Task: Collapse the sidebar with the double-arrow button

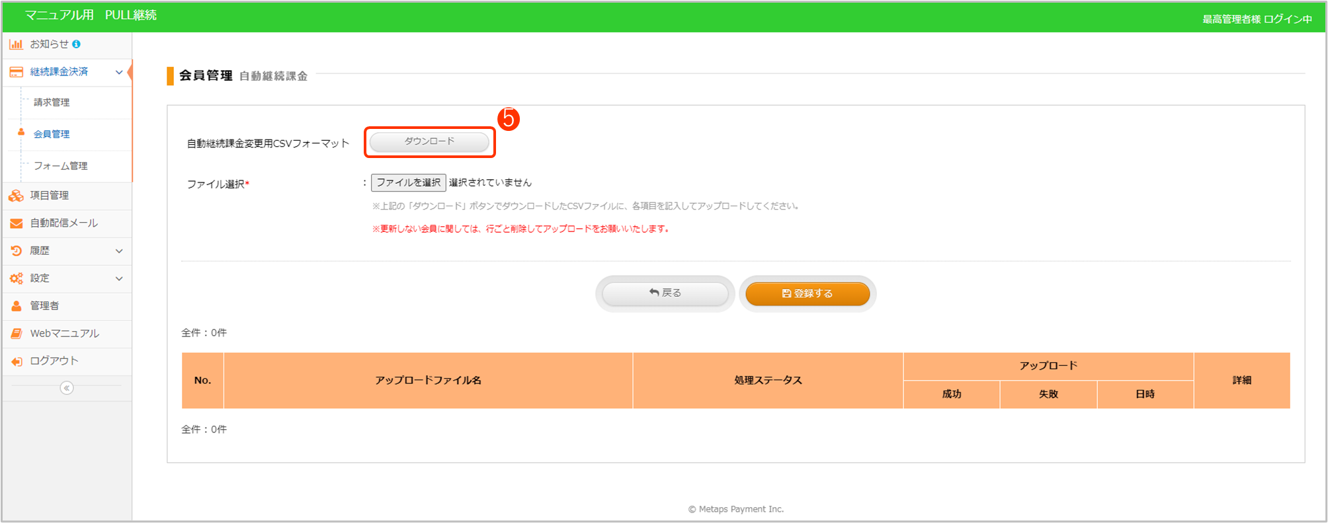Action: pos(67,388)
